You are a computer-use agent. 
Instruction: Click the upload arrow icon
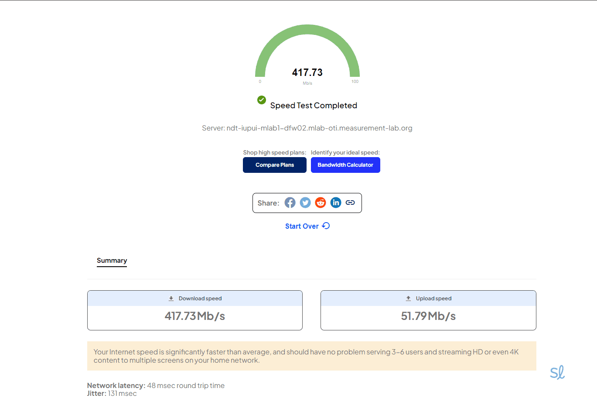tap(409, 299)
